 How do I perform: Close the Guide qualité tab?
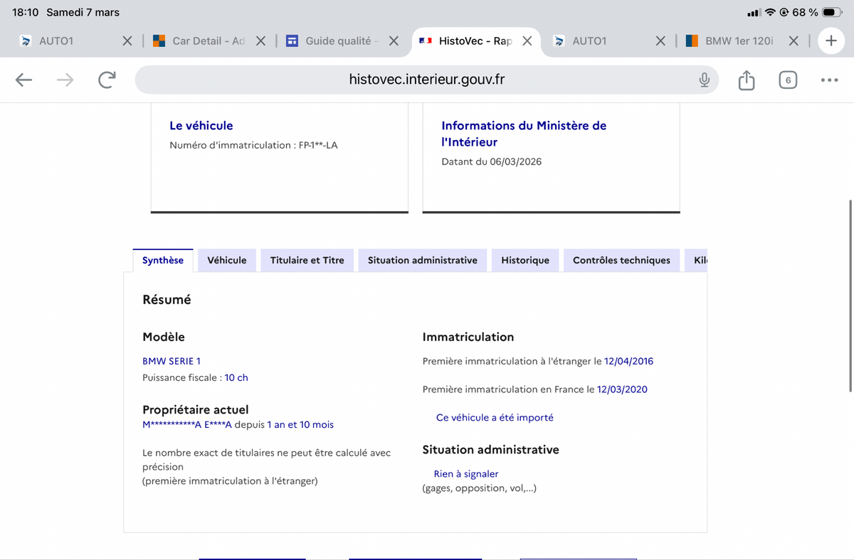[x=394, y=41]
